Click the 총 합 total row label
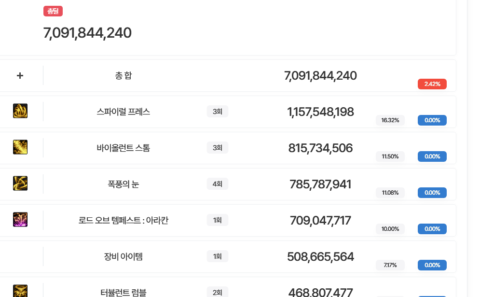 coord(123,76)
